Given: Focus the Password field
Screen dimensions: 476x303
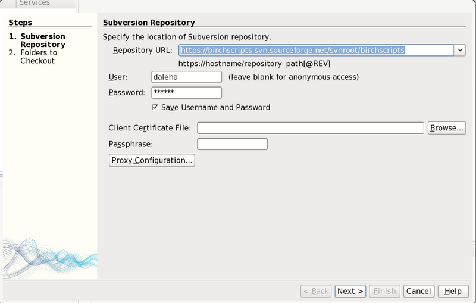Looking at the screenshot, I should [187, 92].
